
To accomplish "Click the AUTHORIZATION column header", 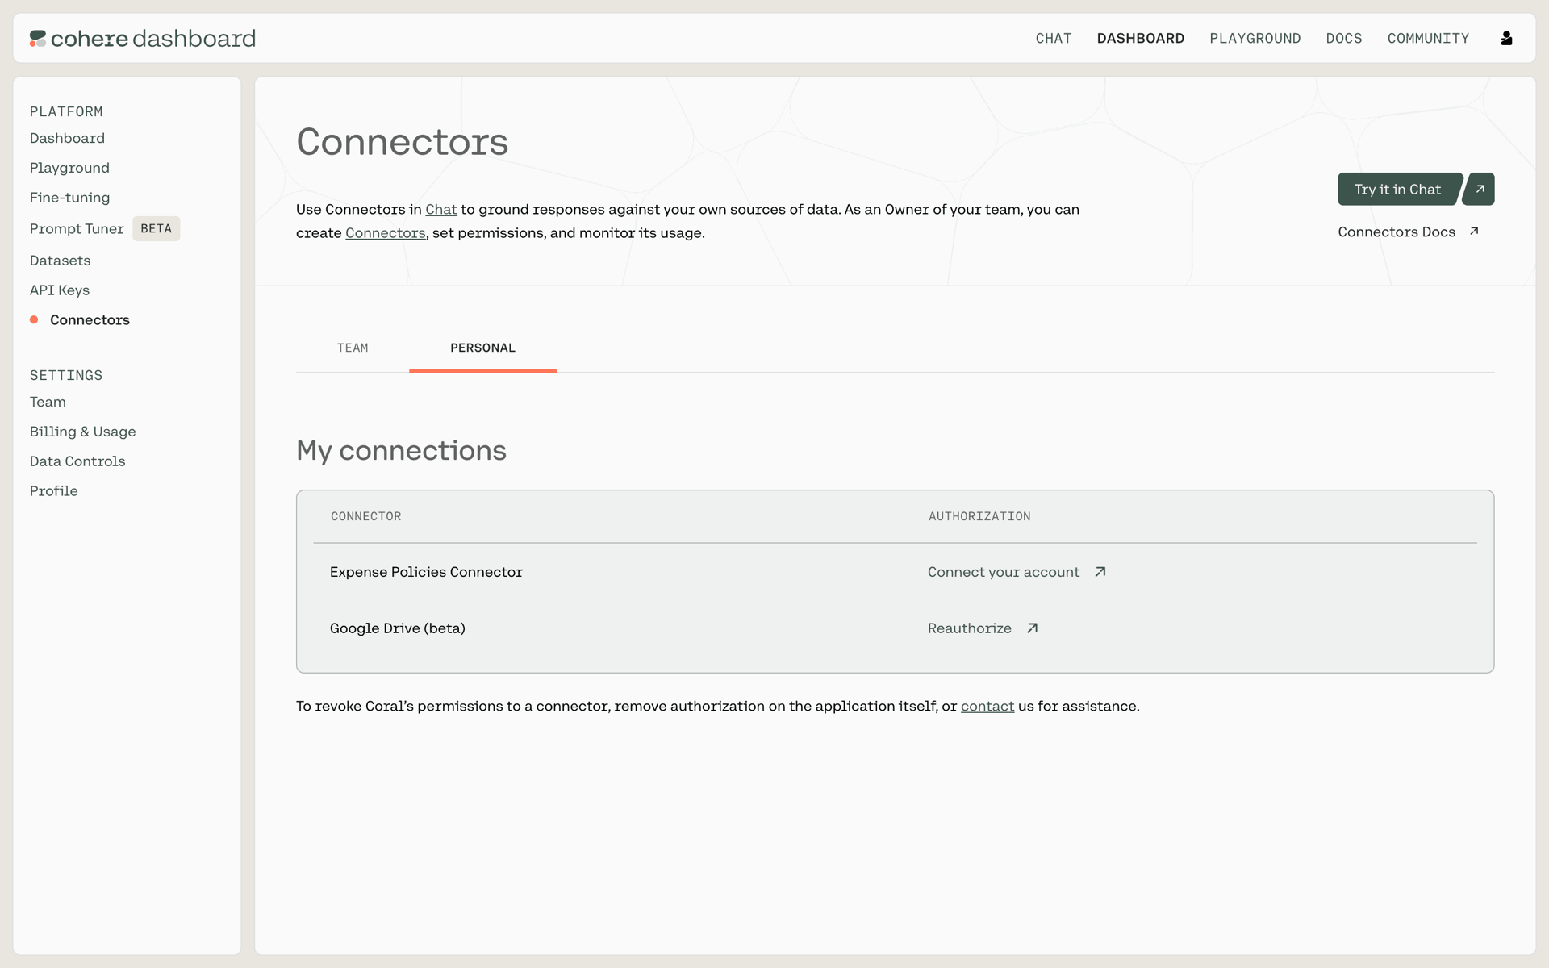I will click(x=979, y=516).
